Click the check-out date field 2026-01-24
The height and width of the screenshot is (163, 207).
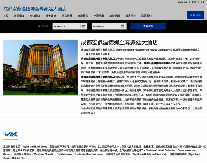(109, 26)
